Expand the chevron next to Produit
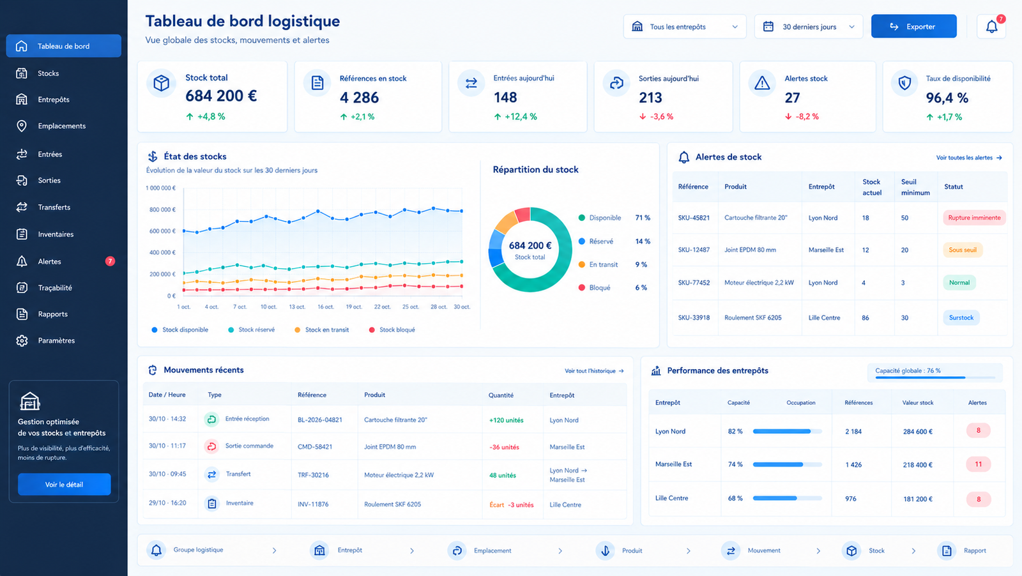Viewport: 1022px width, 576px height. coord(689,550)
